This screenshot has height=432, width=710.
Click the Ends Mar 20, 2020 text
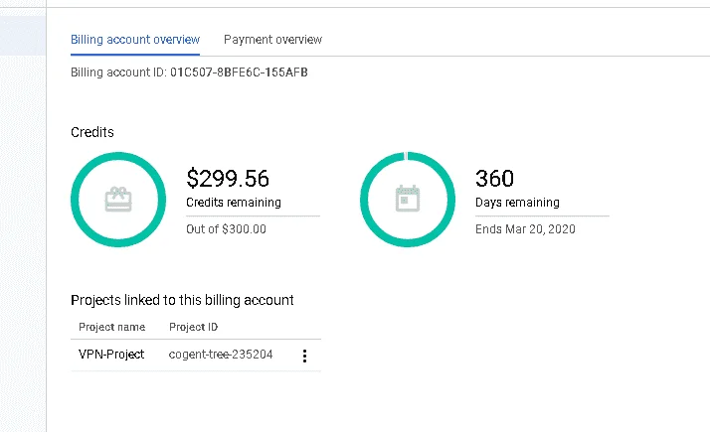tap(525, 228)
